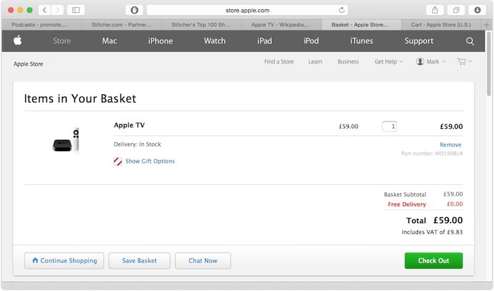This screenshot has width=494, height=291.
Task: Open the Business link
Action: (x=348, y=62)
